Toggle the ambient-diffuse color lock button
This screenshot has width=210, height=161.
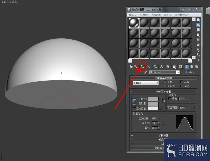[134, 100]
